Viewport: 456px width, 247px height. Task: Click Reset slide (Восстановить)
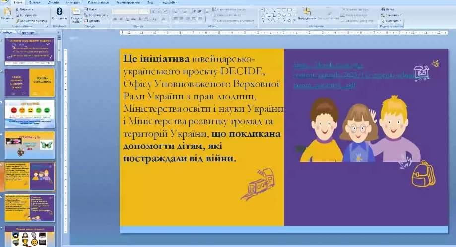pos(96,15)
